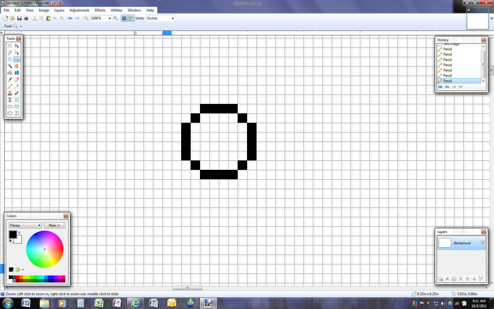Toggle the rulers button
Viewport: 494px width, 309px height.
coord(131,18)
